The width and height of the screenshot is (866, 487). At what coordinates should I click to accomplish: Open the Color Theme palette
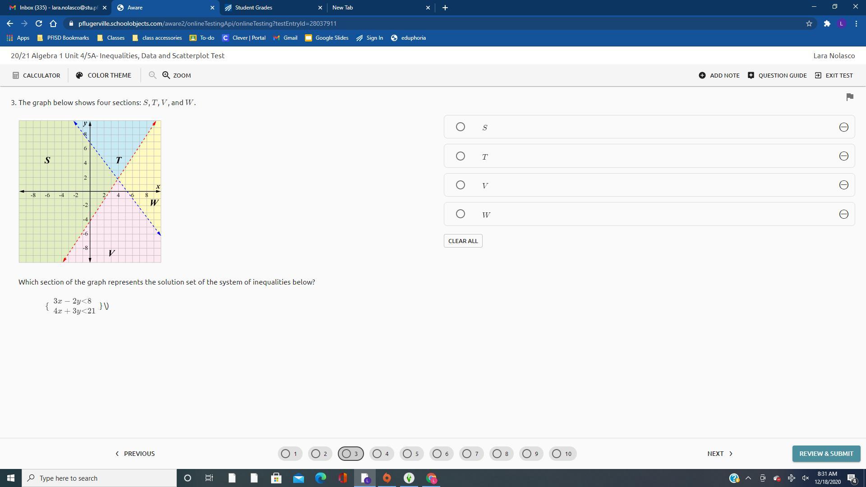pyautogui.click(x=104, y=75)
